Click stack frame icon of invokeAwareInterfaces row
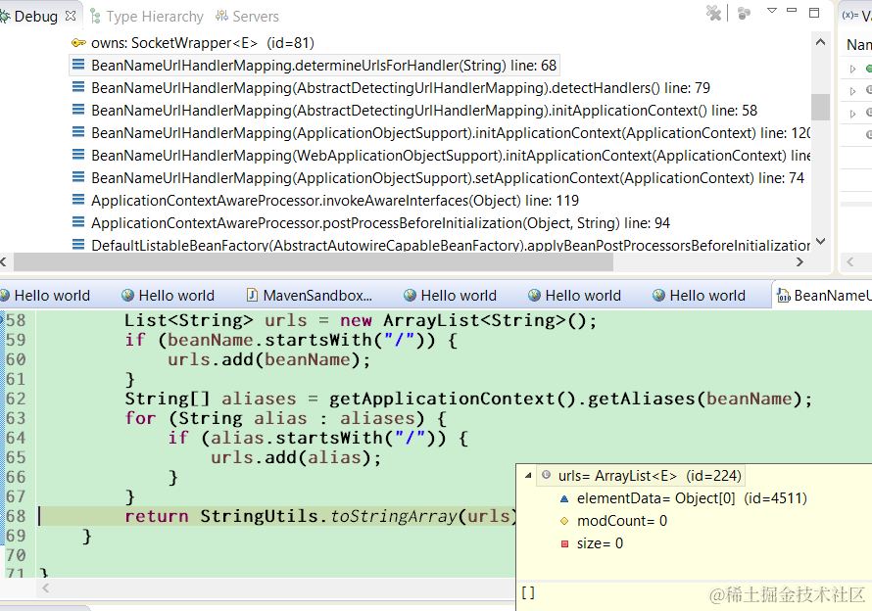 (x=78, y=200)
